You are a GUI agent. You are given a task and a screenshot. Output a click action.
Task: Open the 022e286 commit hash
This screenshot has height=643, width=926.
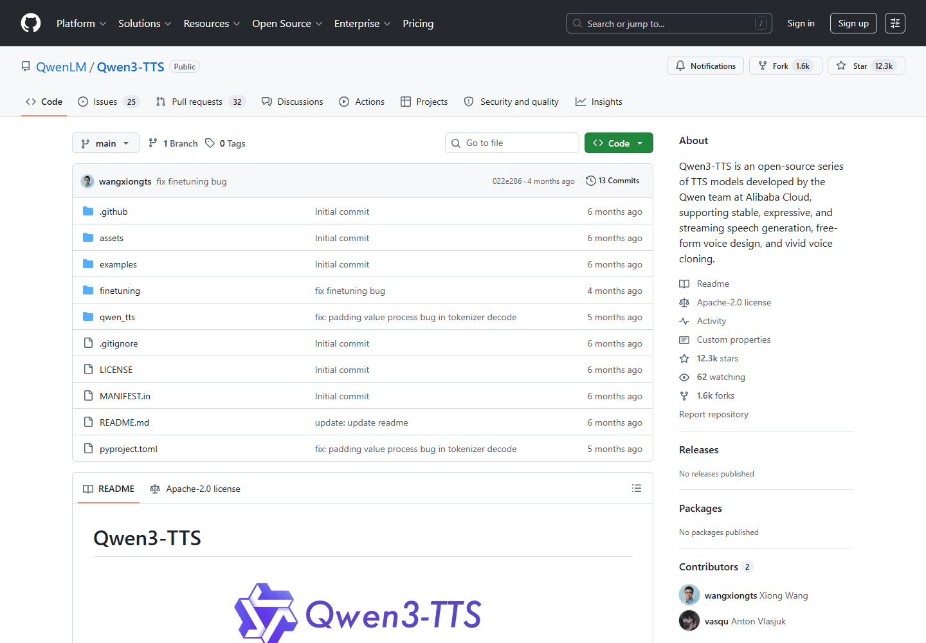507,181
